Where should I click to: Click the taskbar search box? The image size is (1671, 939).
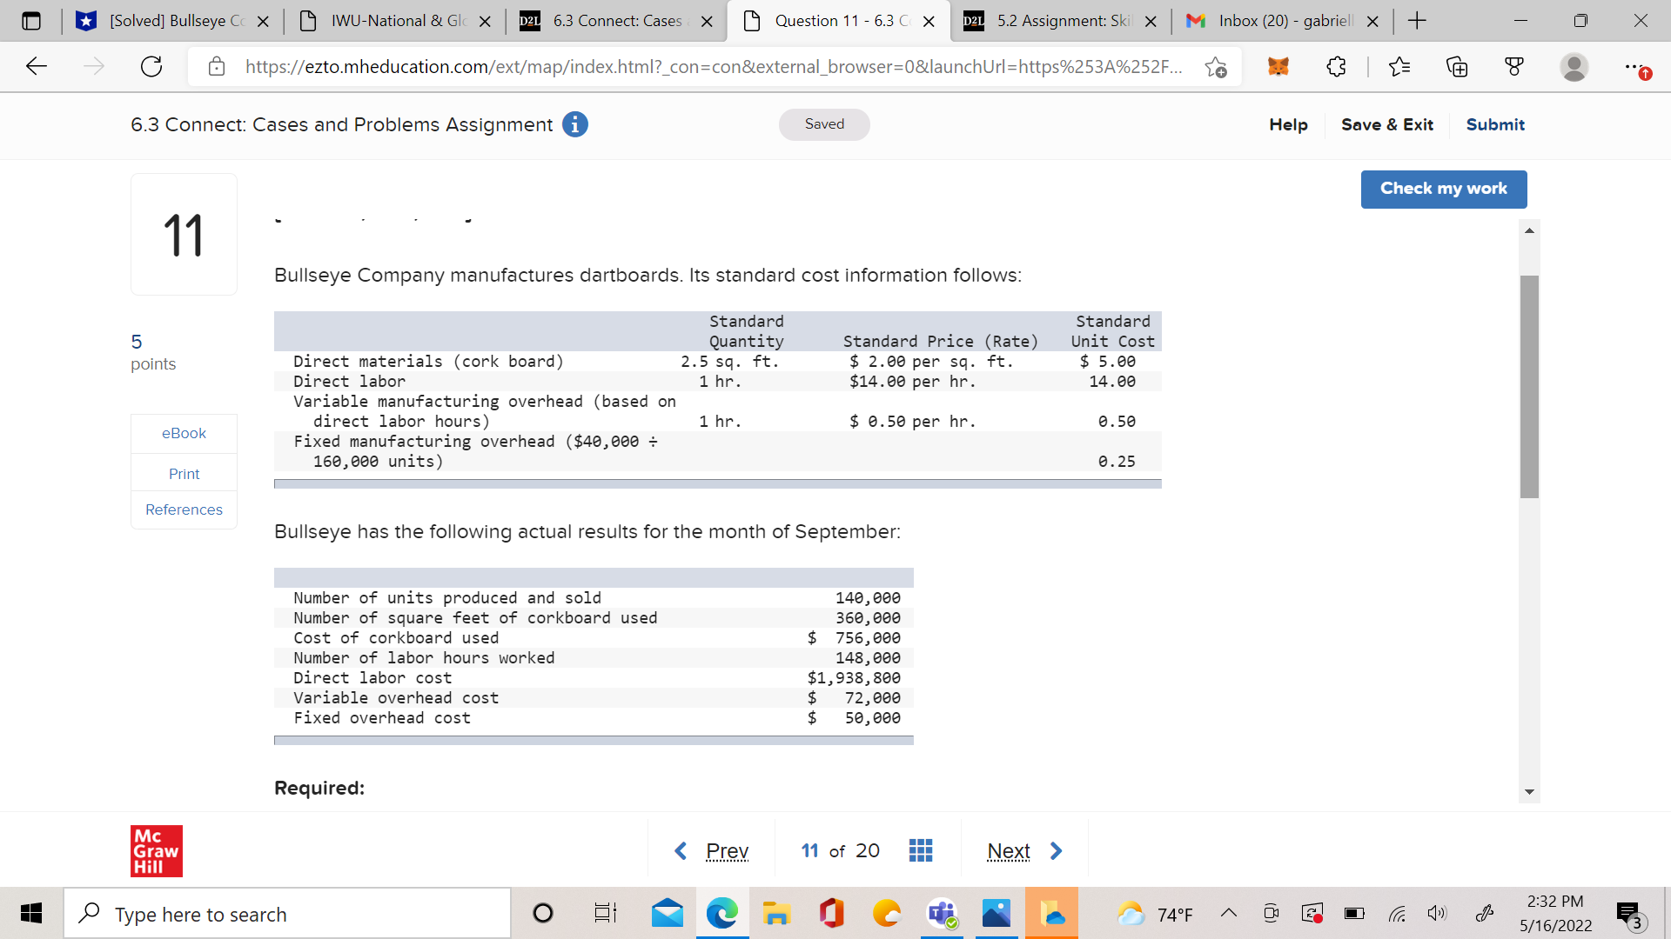[x=287, y=913]
